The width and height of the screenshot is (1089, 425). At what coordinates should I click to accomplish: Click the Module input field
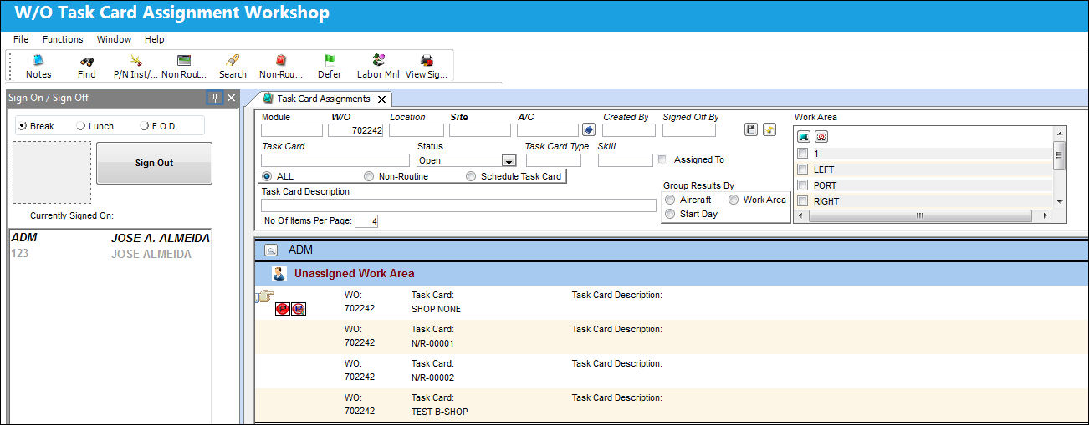(x=292, y=130)
